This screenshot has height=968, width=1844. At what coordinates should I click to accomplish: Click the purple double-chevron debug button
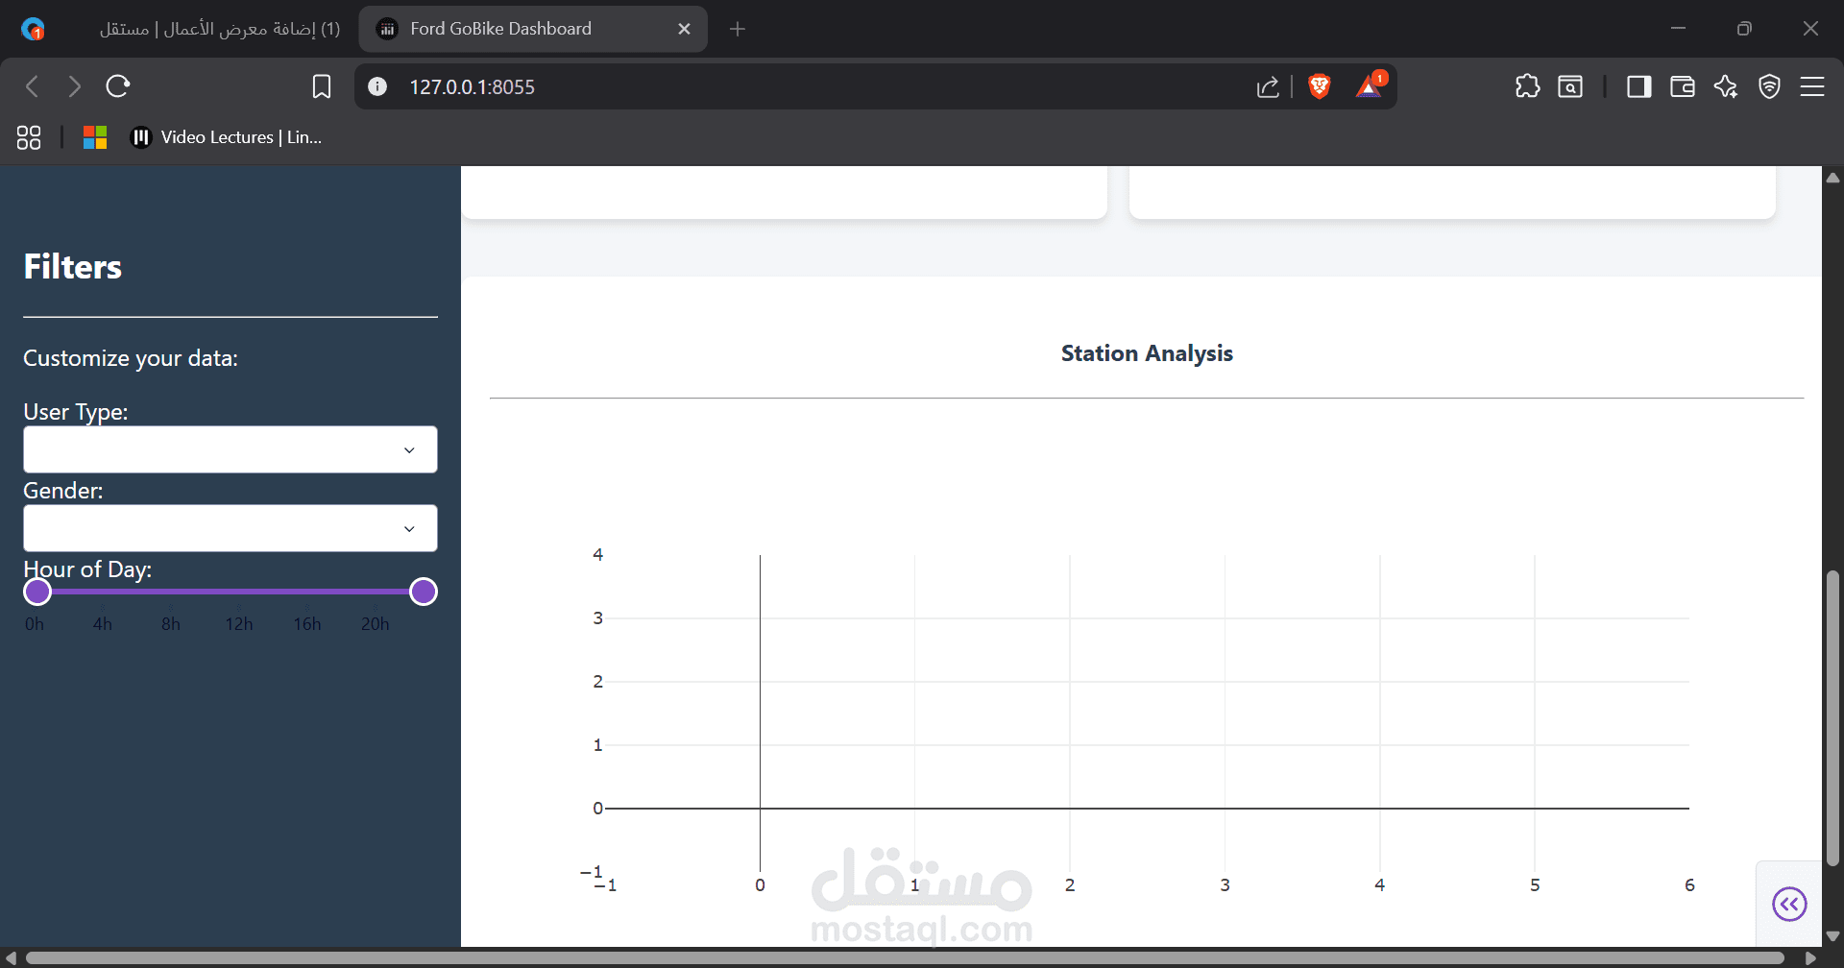1789,904
